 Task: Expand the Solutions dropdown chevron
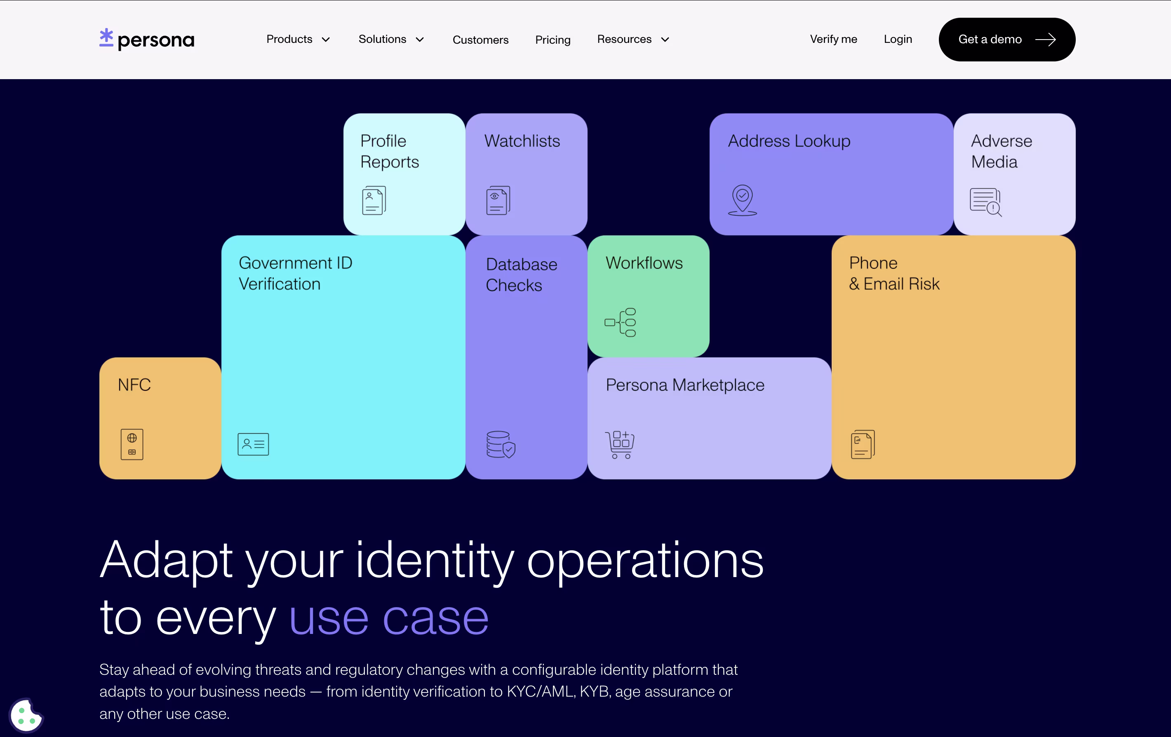(x=420, y=40)
